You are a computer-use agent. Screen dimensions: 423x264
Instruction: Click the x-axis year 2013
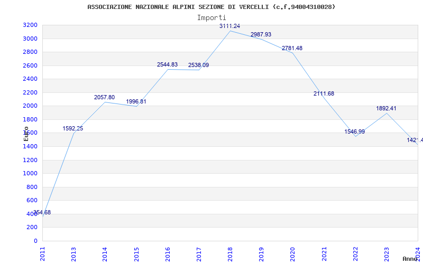tap(73, 254)
